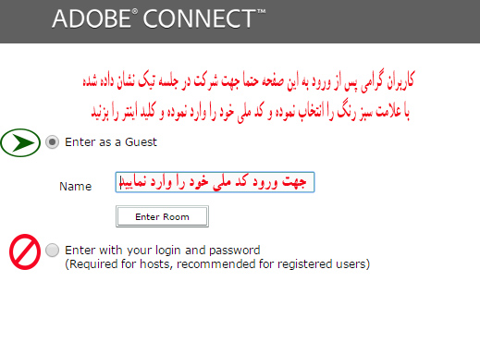Click the red prohibition sign icon
Viewport: 480px width, 355px height.
point(25,251)
